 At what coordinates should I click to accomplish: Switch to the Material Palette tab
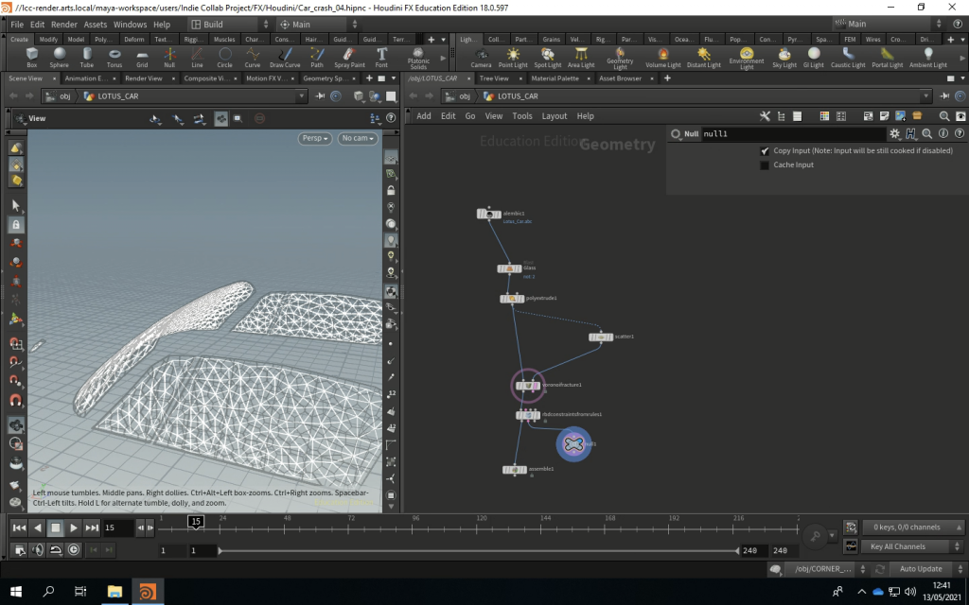click(x=555, y=78)
